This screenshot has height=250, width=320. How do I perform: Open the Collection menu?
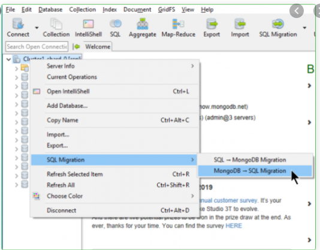coord(83,10)
